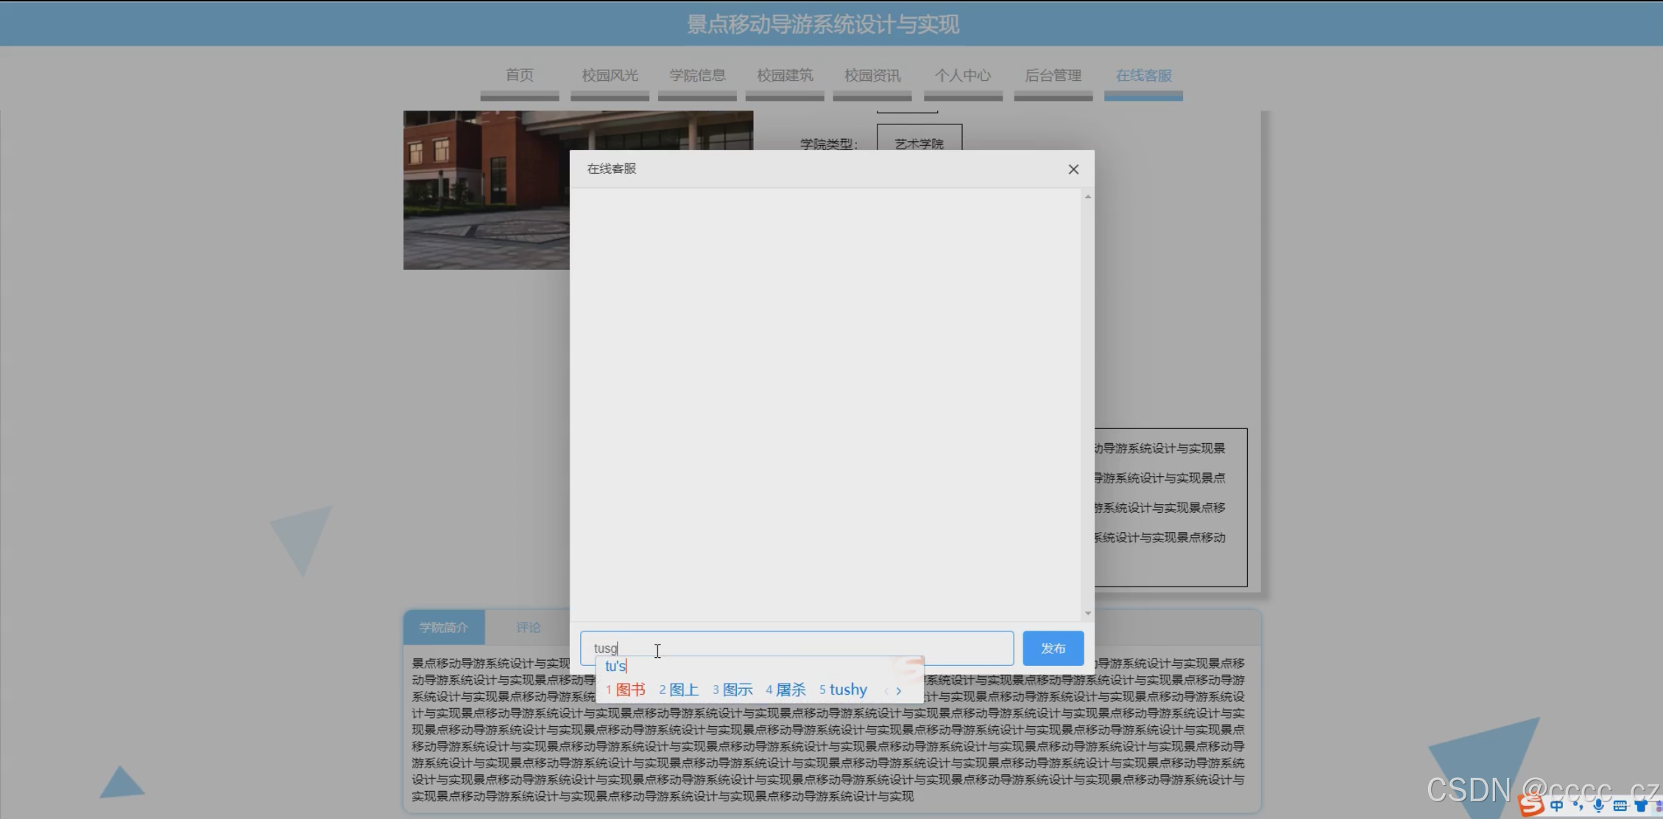
Task: Switch to the 评论 tab
Action: pos(528,627)
